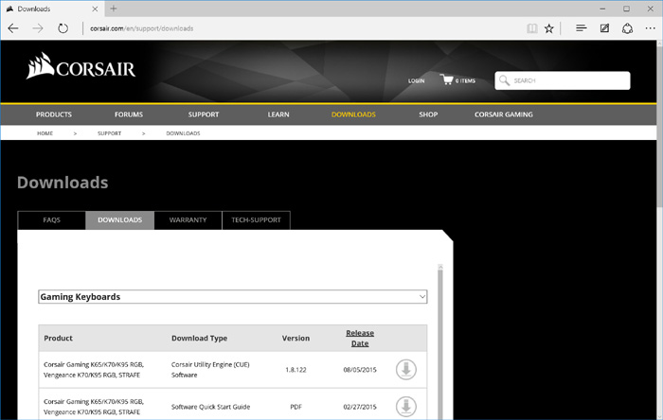Sort by Release Date column header
The width and height of the screenshot is (663, 420).
[x=360, y=338]
